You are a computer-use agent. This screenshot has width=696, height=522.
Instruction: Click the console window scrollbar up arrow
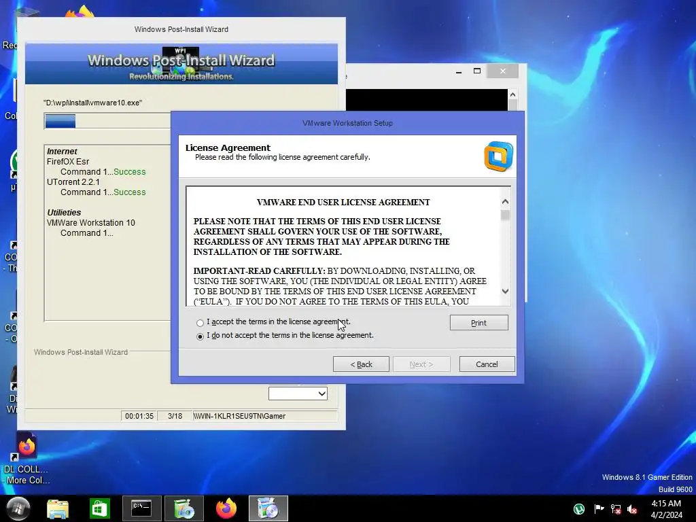pos(512,94)
